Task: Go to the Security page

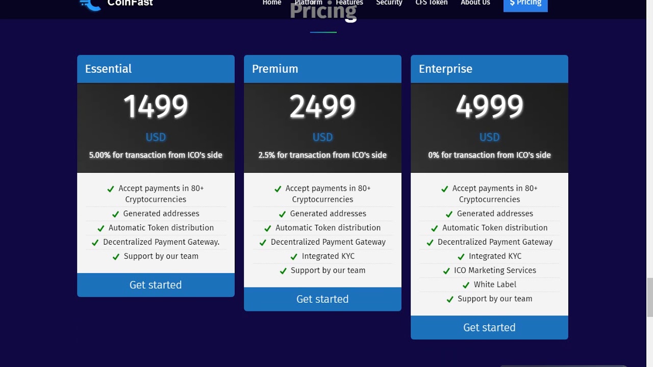Action: (389, 3)
